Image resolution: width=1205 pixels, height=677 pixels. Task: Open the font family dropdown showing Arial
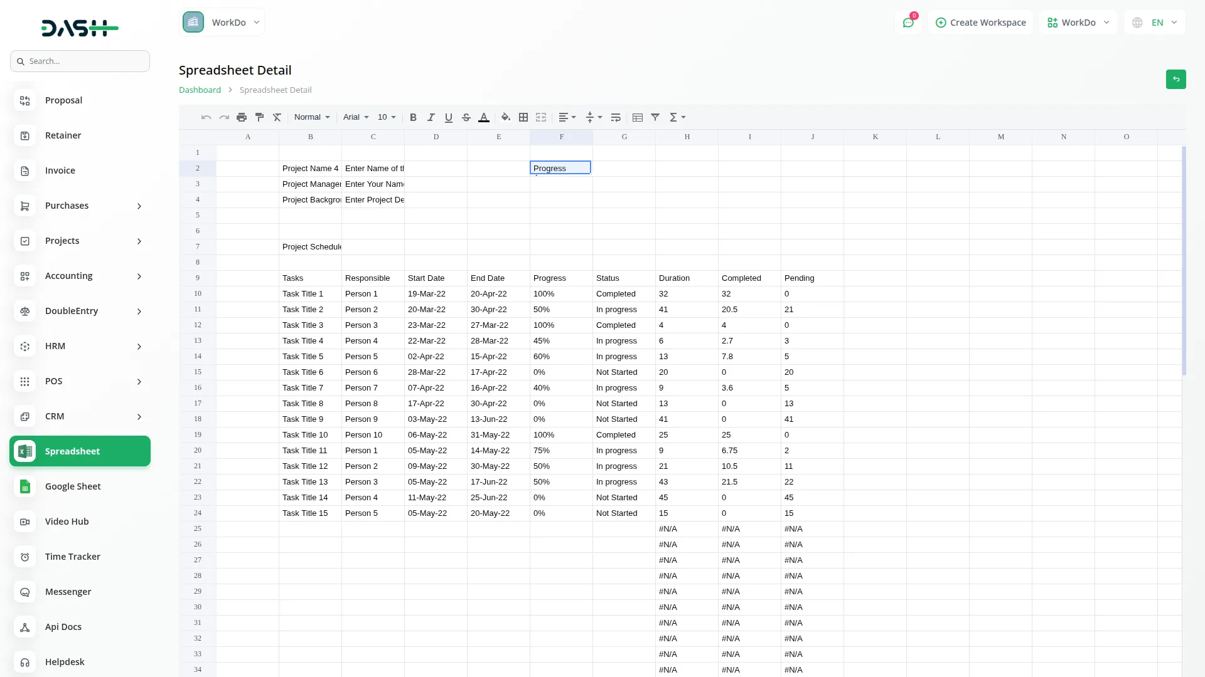355,117
